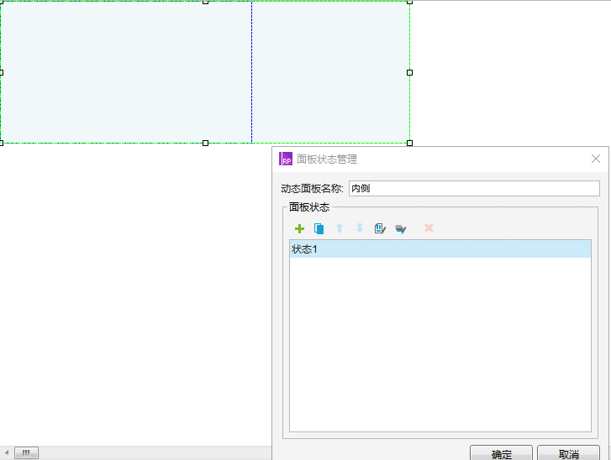Image resolution: width=611 pixels, height=460 pixels.
Task: Click the bottom-center handle of the panel
Action: click(205, 144)
